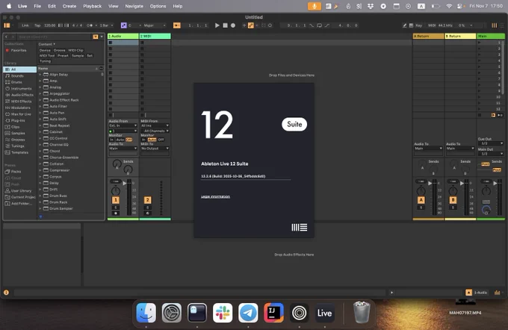The image size is (508, 330).
Task: Select Sounds in the Library sidebar
Action: click(17, 75)
